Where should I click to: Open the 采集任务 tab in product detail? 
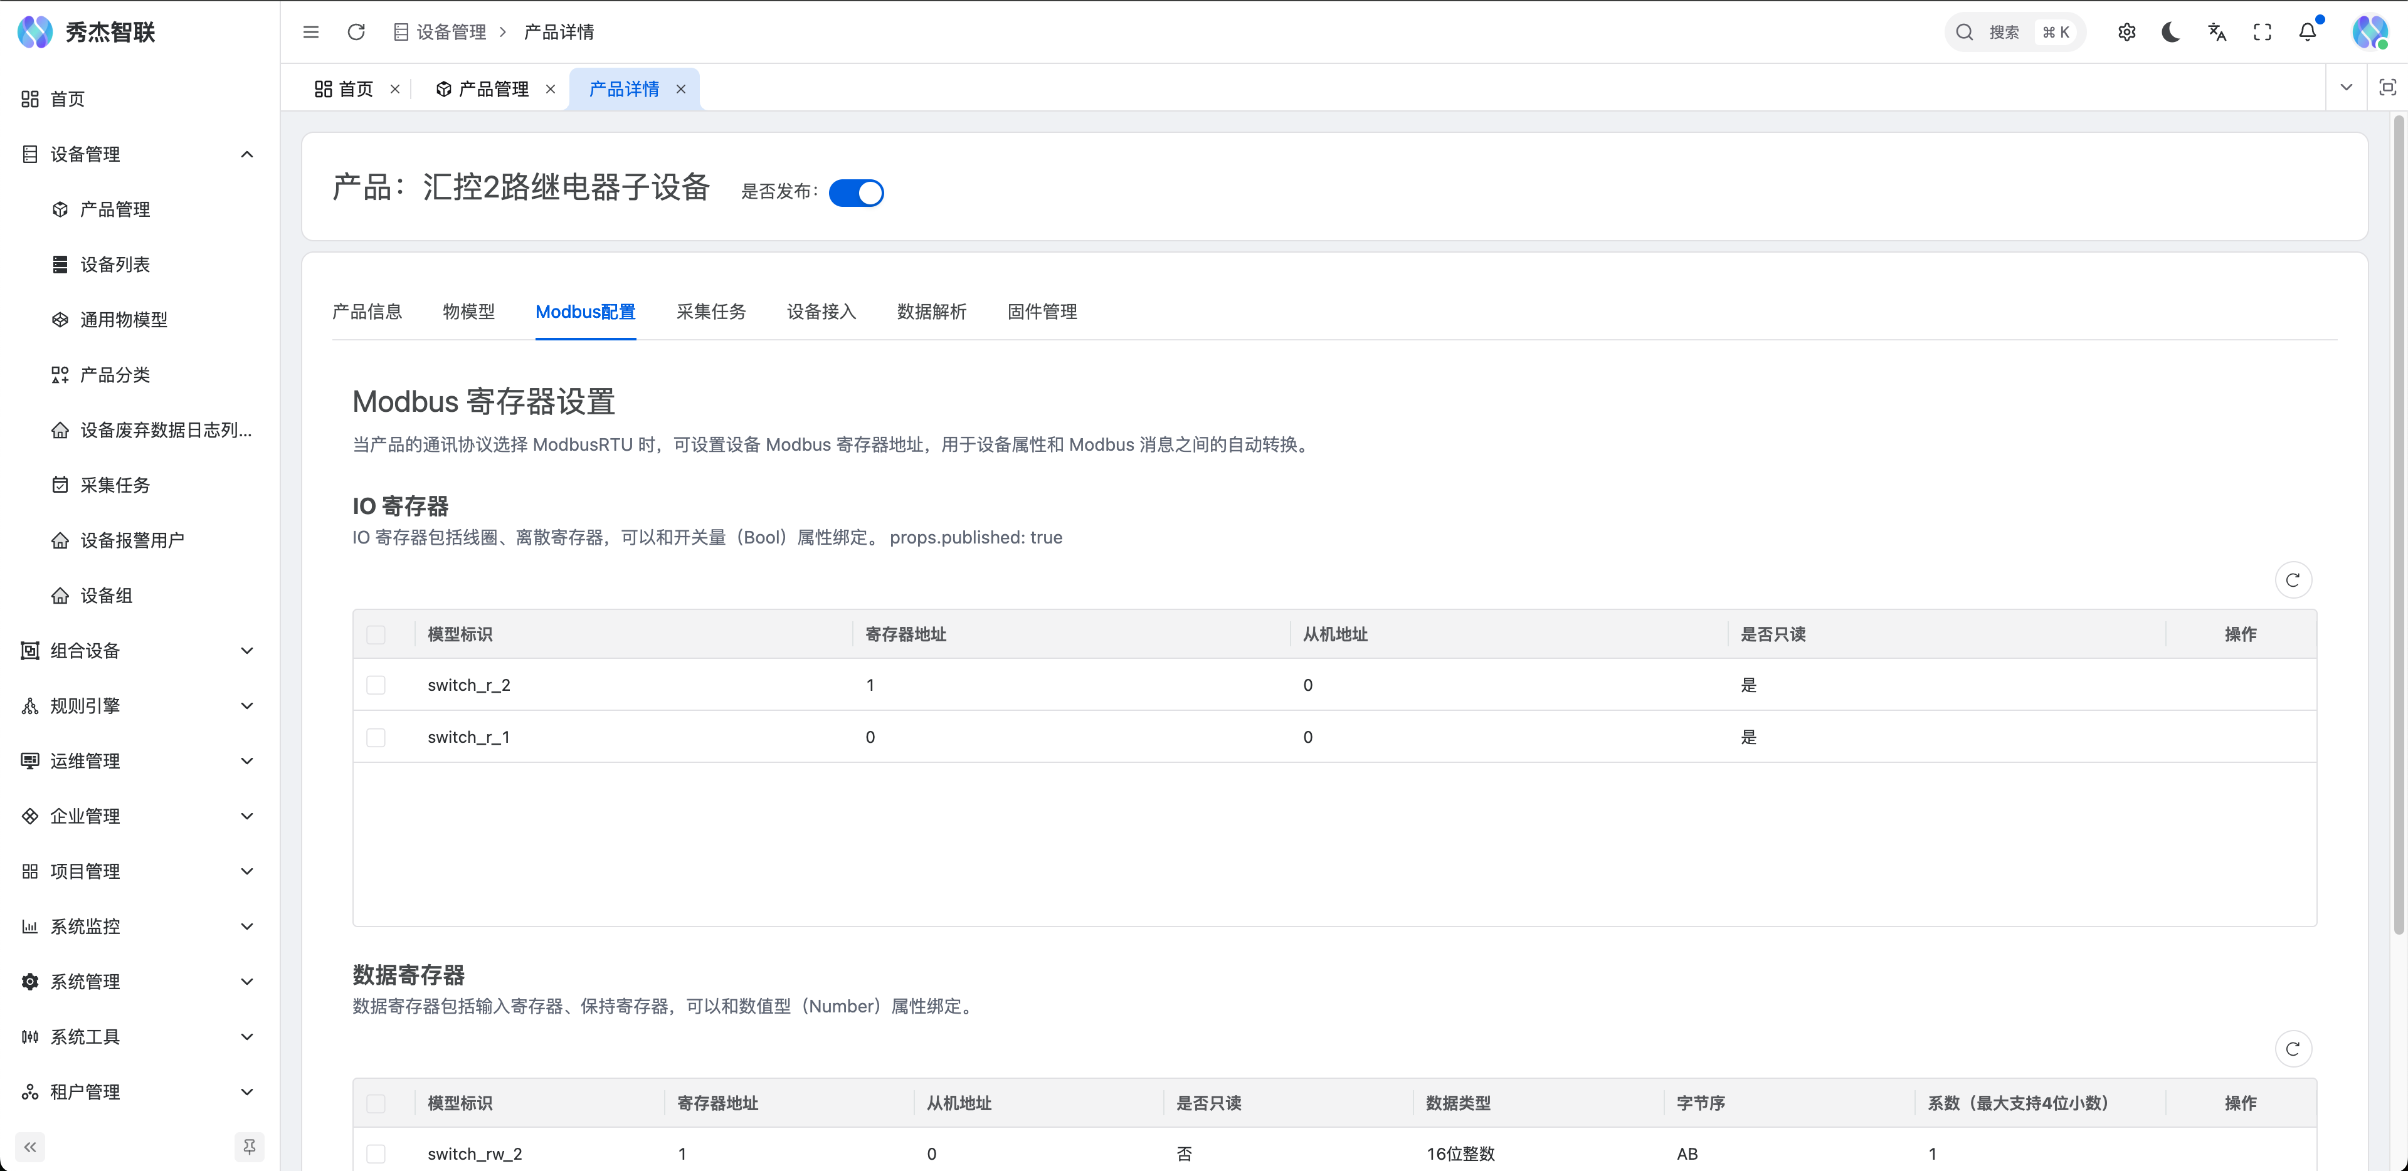[x=711, y=311]
